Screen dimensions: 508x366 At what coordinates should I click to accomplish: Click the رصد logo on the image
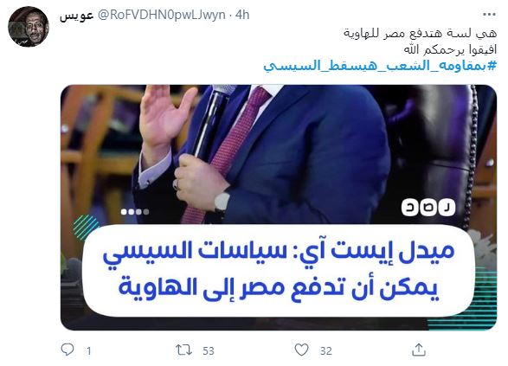(428, 208)
